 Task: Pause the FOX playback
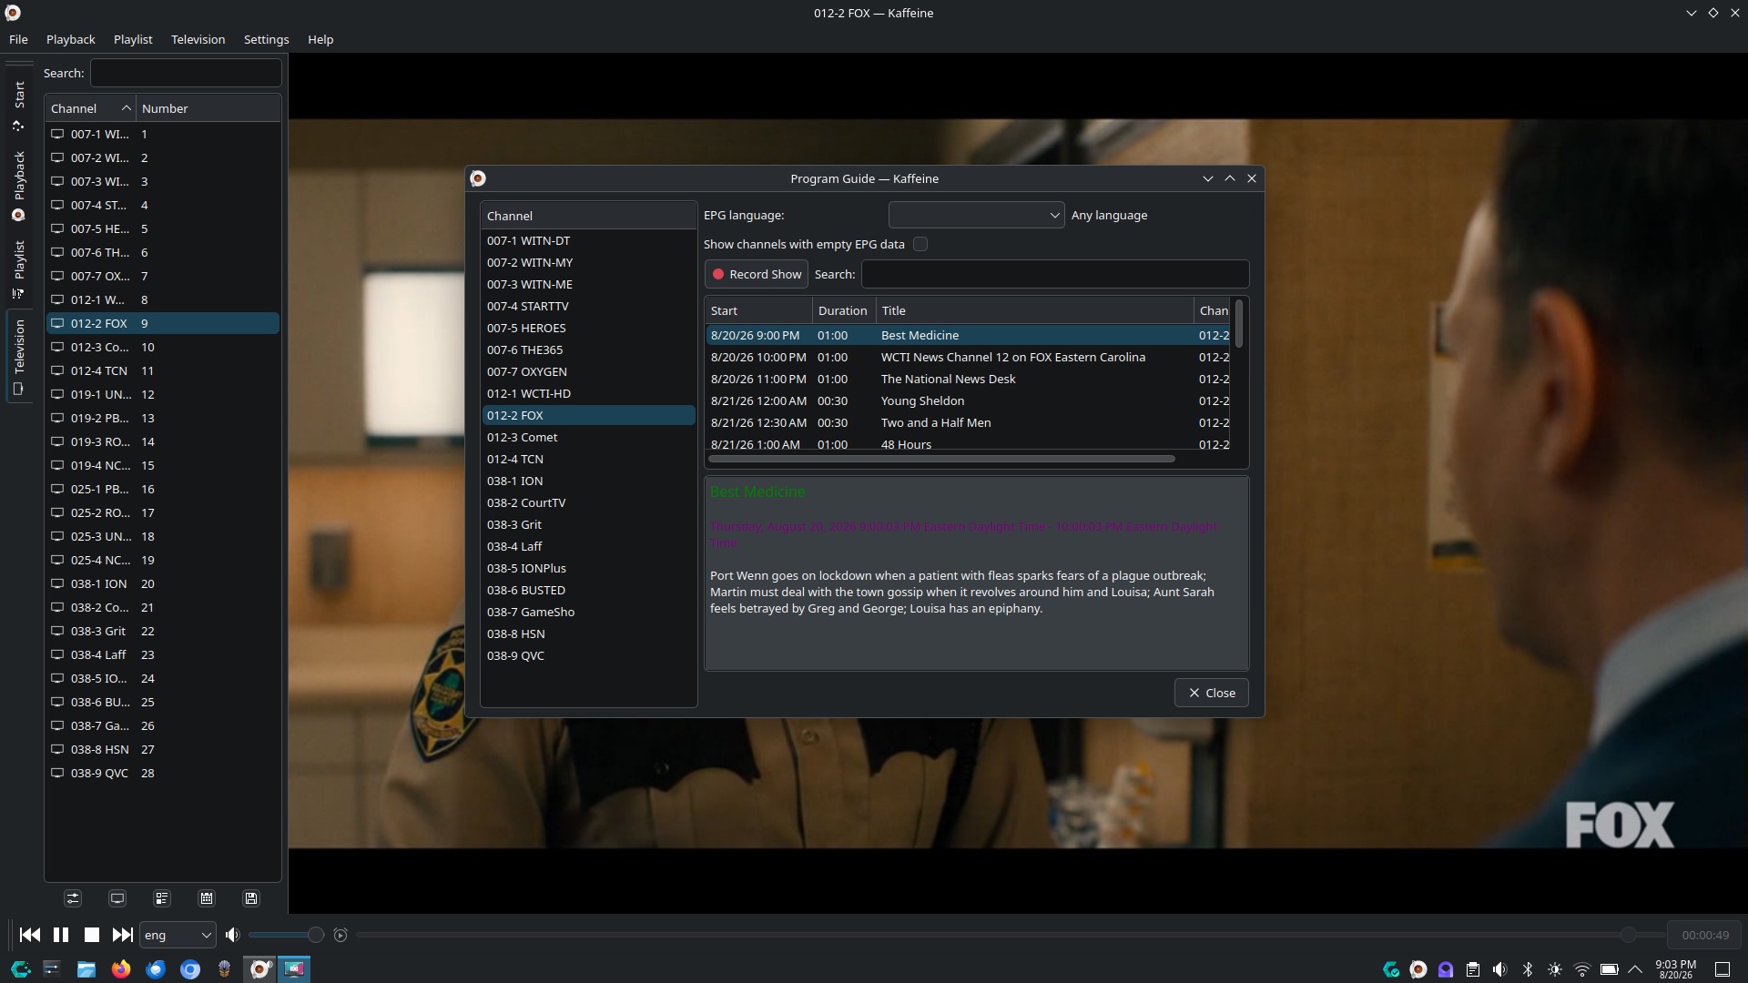(x=61, y=935)
